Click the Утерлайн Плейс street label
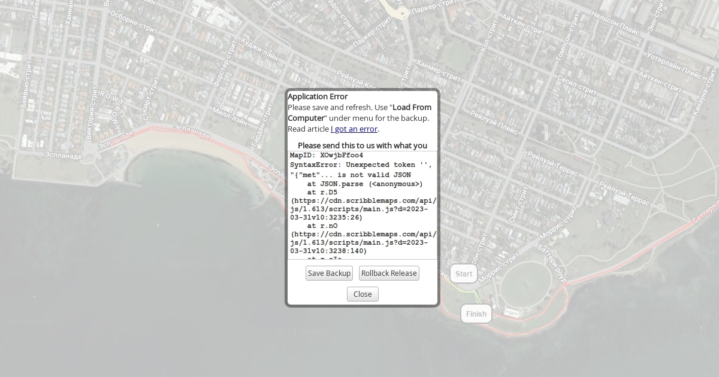This screenshot has width=719, height=377. [x=674, y=65]
